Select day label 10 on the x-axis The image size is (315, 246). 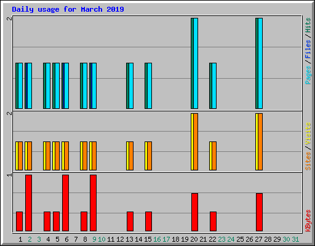(102, 239)
